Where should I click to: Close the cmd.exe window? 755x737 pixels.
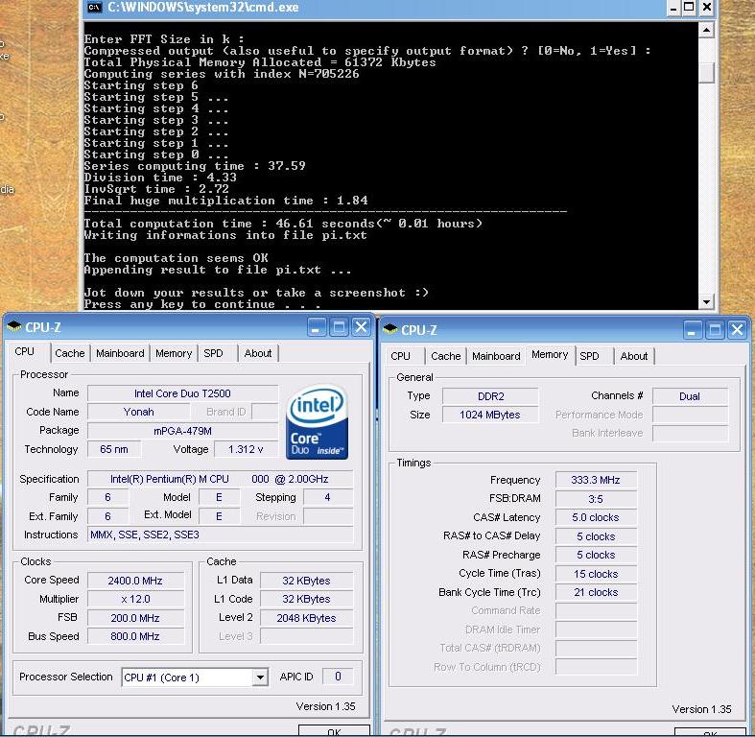(706, 8)
